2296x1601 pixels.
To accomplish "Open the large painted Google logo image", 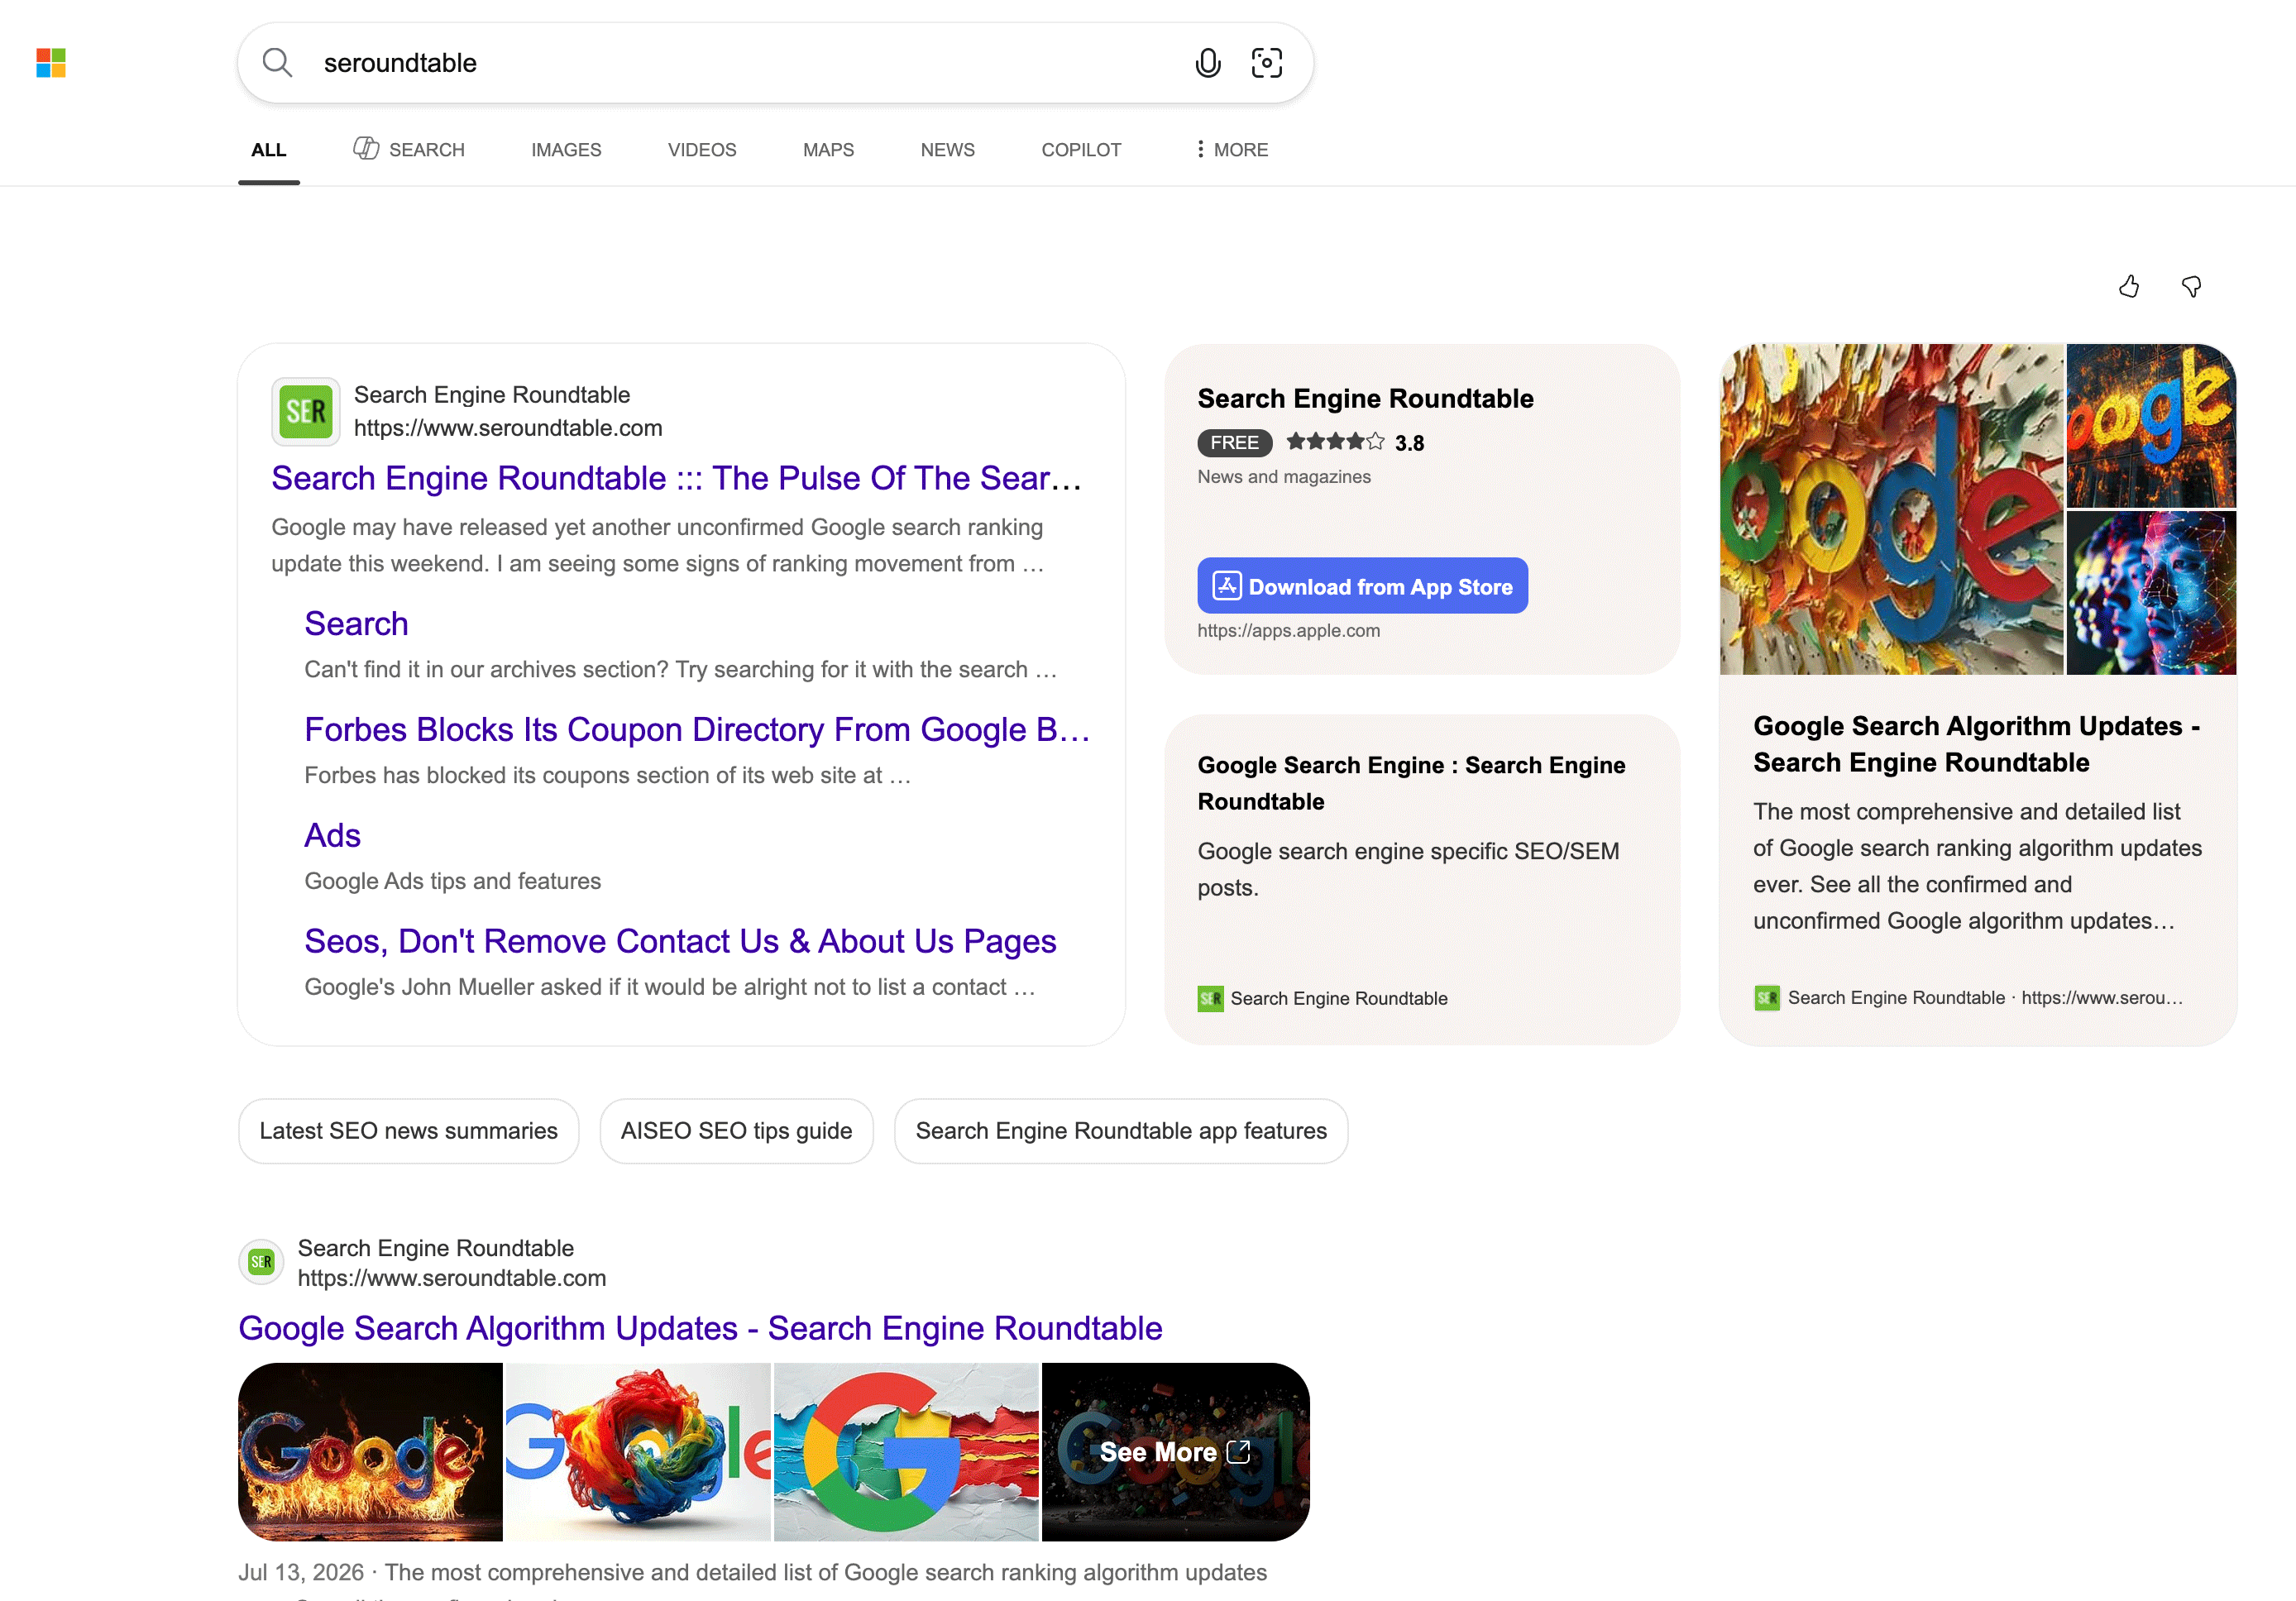I will click(x=1892, y=509).
